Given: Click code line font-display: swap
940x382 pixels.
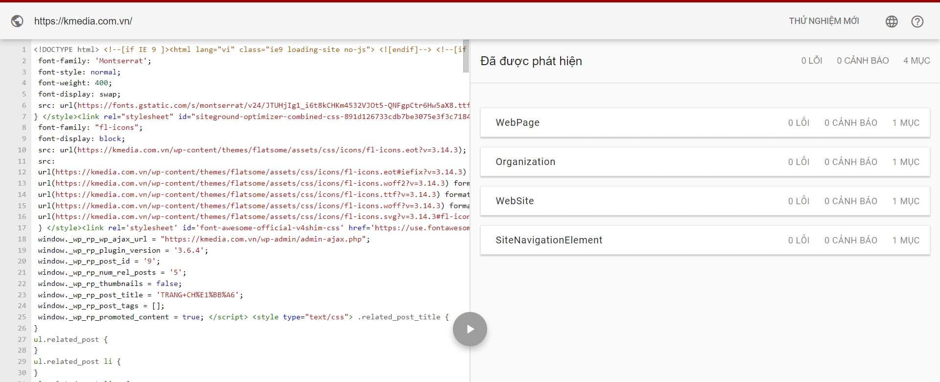Looking at the screenshot, I should [x=79, y=94].
